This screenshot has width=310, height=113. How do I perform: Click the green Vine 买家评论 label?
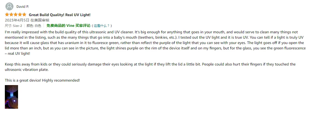tap(78, 26)
